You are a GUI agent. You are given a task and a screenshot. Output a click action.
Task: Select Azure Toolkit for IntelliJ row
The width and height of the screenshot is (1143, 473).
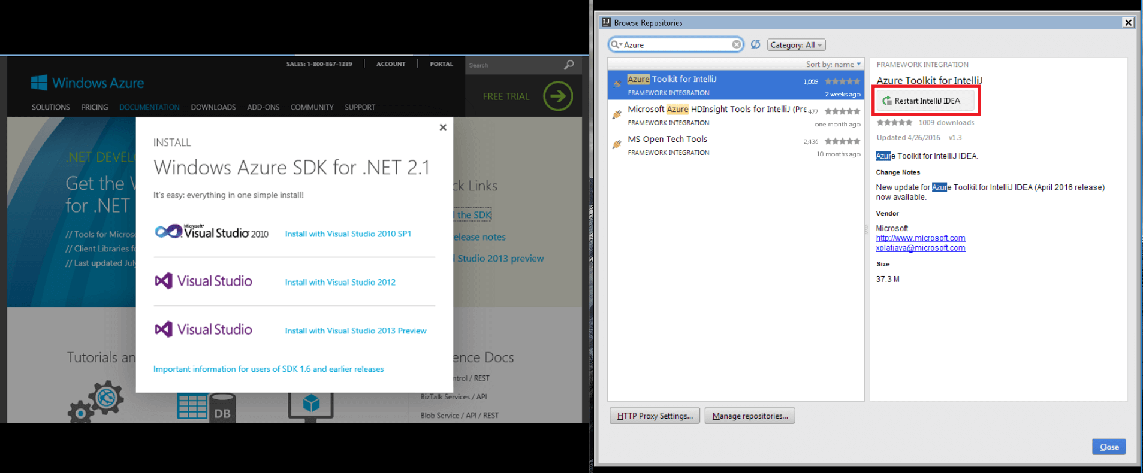[x=735, y=85]
